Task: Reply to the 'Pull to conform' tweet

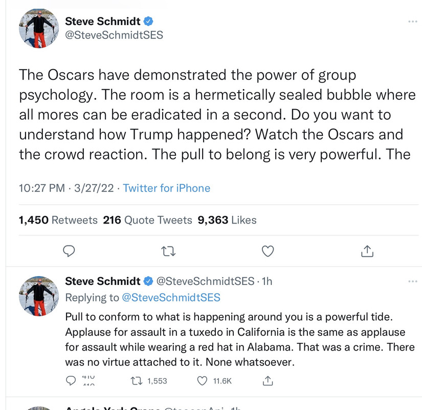Action: tap(72, 381)
